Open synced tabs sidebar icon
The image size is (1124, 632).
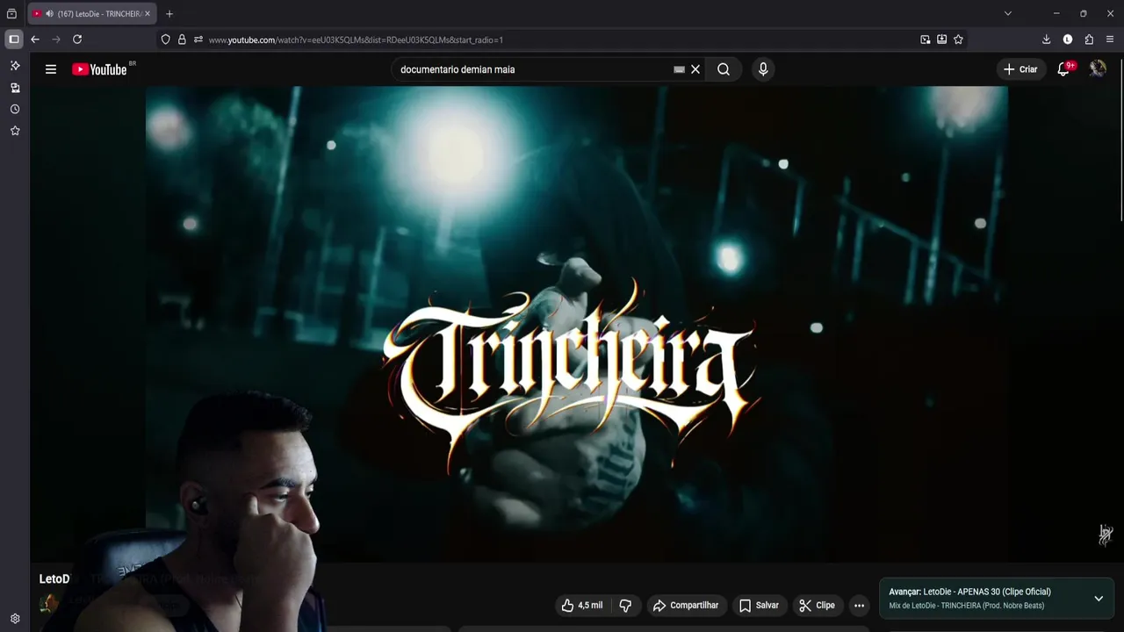(x=15, y=88)
